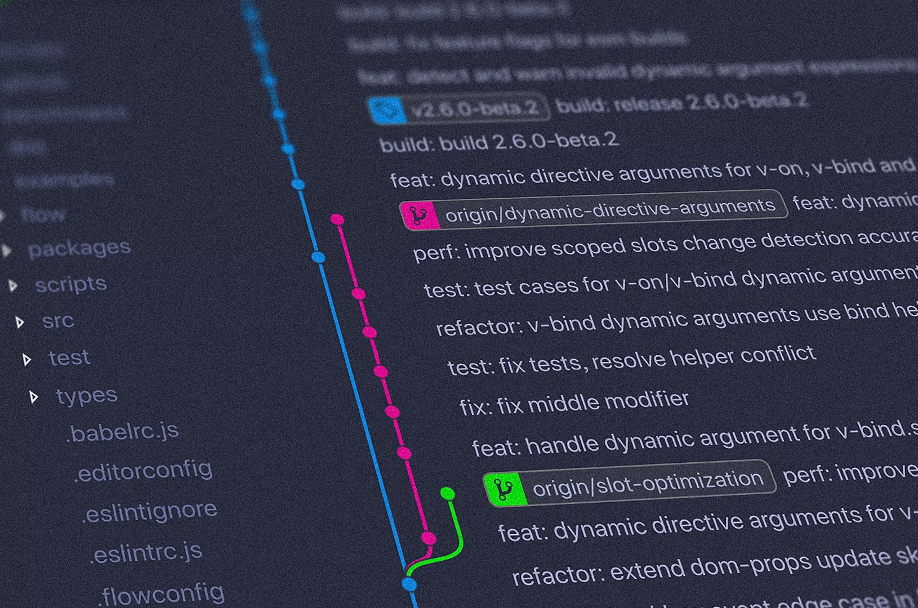Select commit 'fix: fix middle modifier'
918x608 pixels.
point(574,403)
